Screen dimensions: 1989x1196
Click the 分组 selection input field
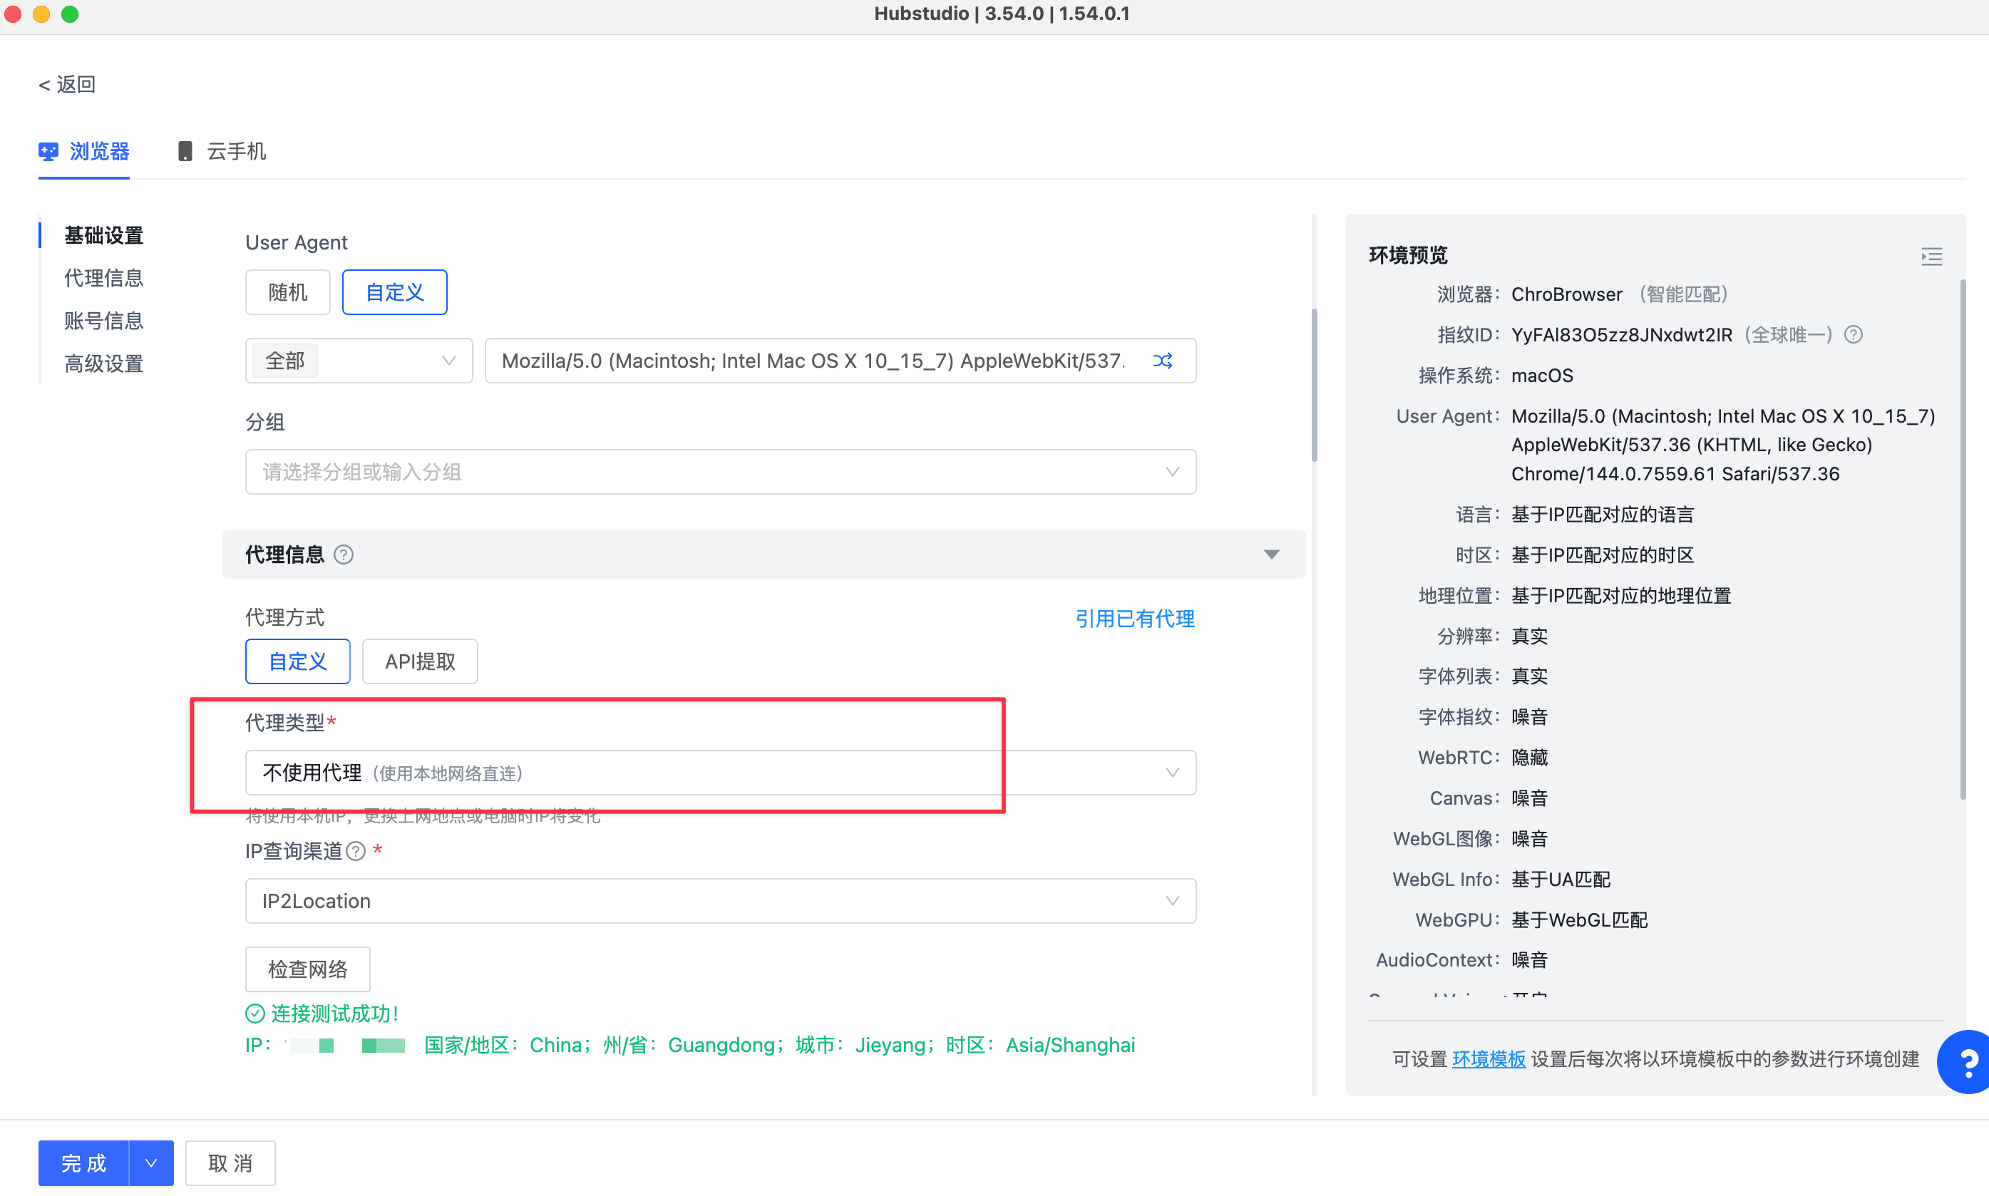tap(720, 471)
